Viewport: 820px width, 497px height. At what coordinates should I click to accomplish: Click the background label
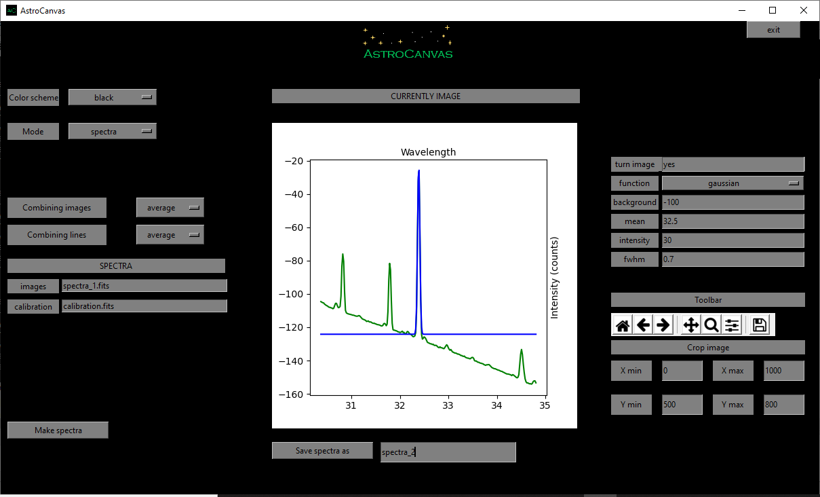tap(635, 202)
